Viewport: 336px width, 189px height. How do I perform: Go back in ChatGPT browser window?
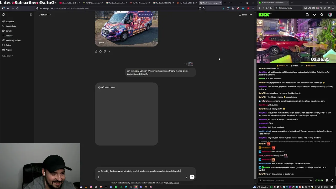(x=8, y=8)
